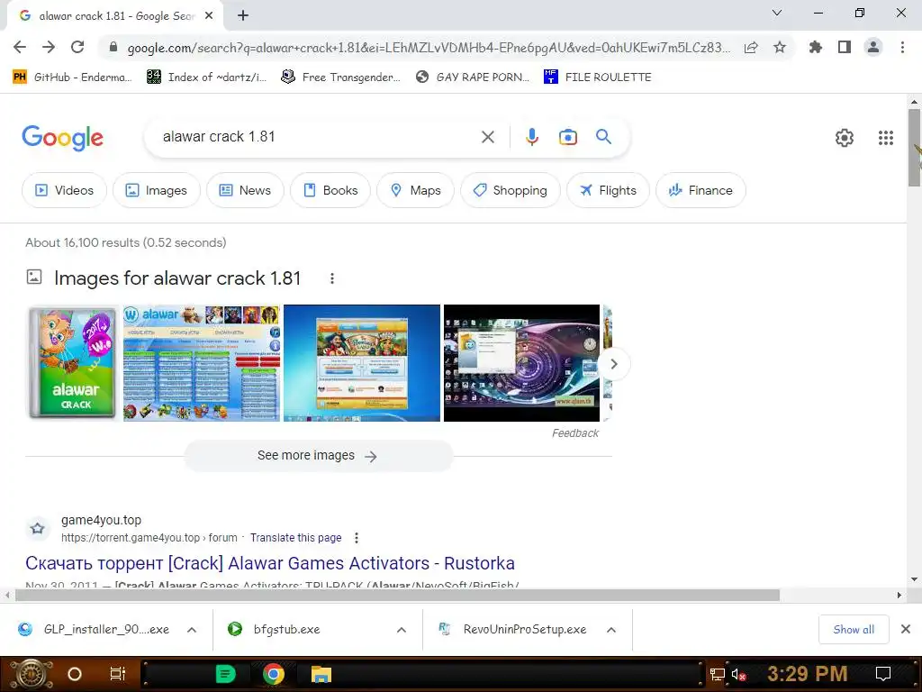Close the downloads bar
This screenshot has width=922, height=692.
906,630
